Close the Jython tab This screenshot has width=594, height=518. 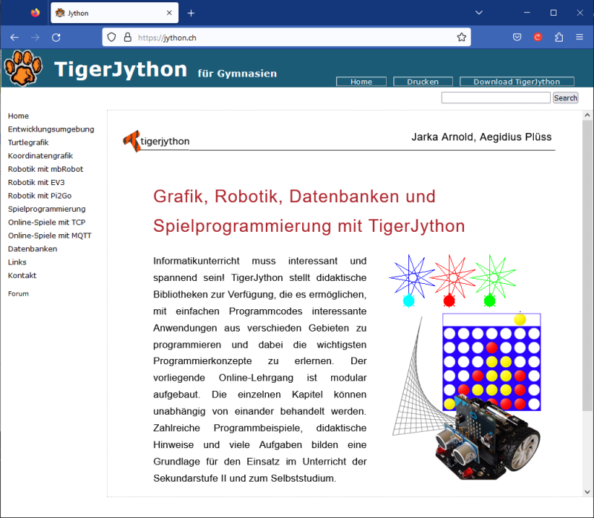pos(169,13)
